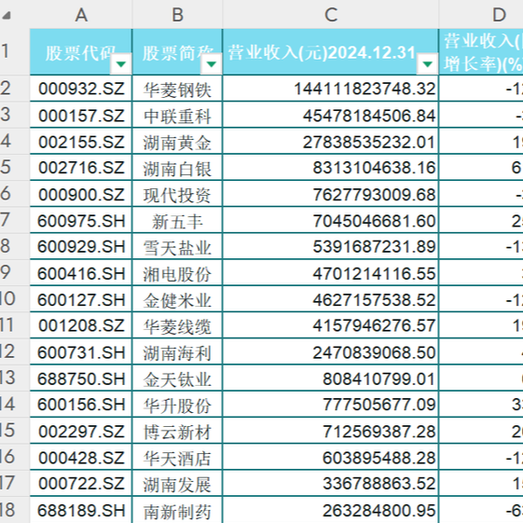Select column A header
Image resolution: width=523 pixels, height=523 pixels.
point(81,14)
